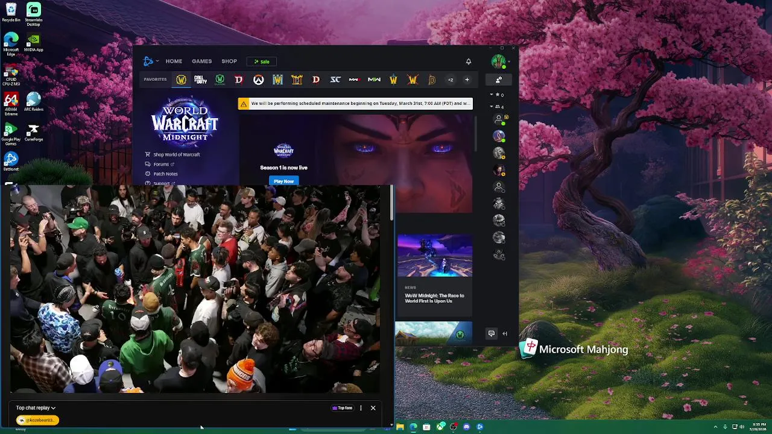Open the Battle.net notifications bell
This screenshot has height=434, width=772.
coord(468,61)
